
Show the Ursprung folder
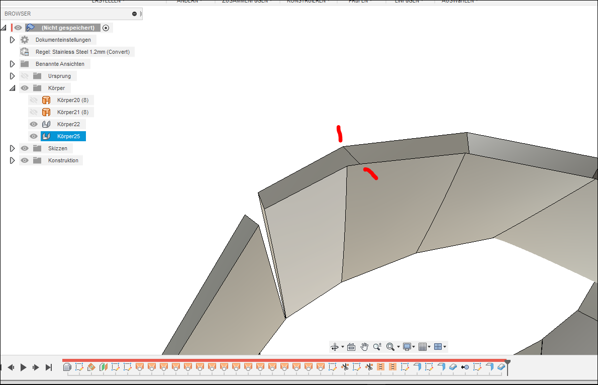click(24, 75)
